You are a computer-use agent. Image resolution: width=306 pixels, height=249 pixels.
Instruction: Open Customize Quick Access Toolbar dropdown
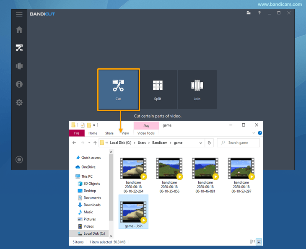[94, 125]
